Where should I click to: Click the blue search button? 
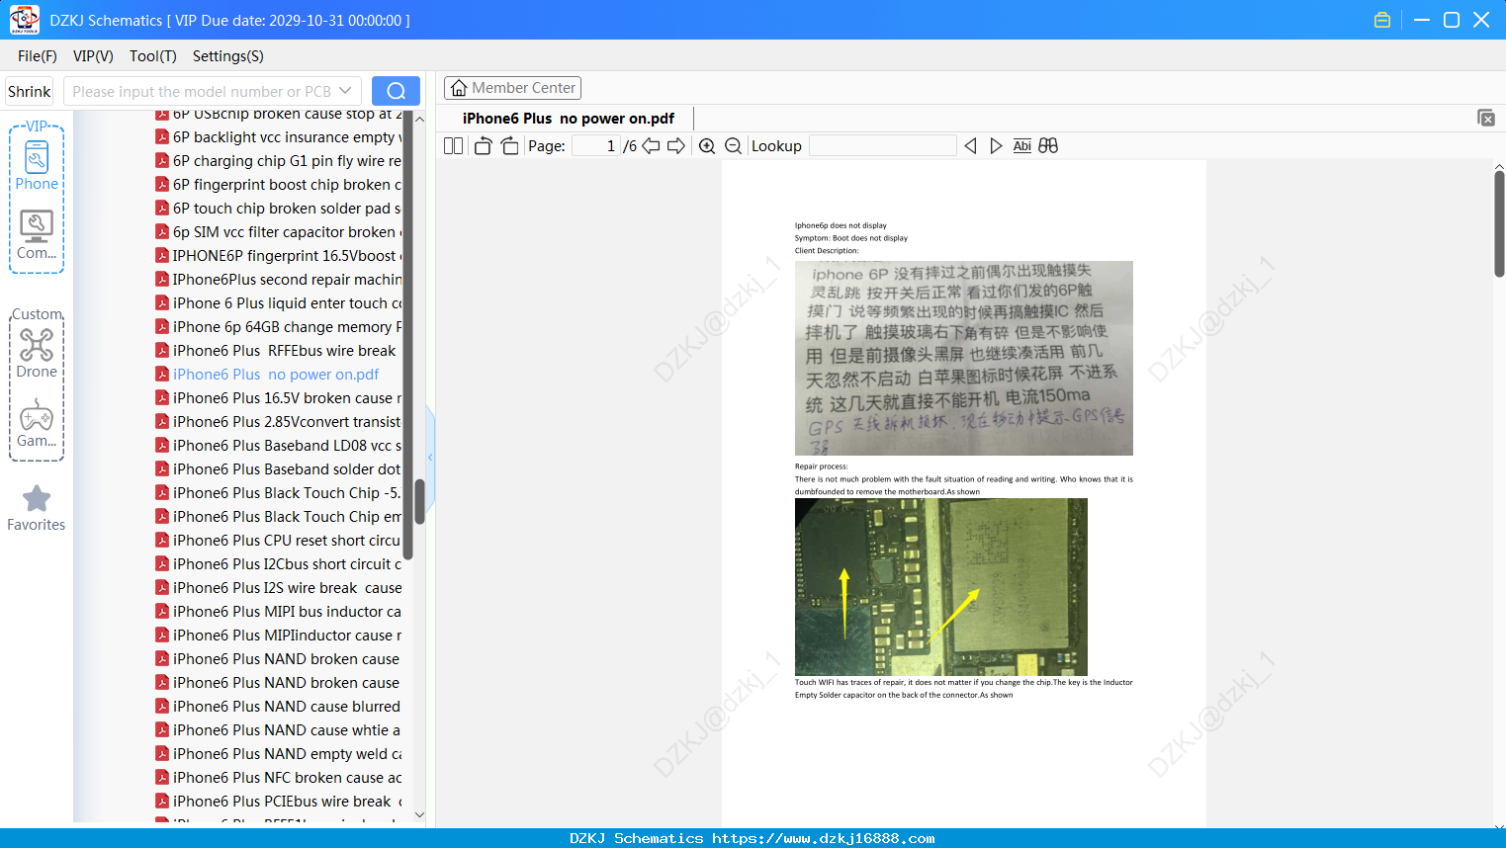coord(396,91)
